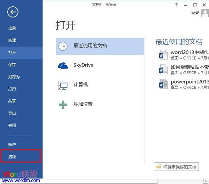Viewport: 209px width, 184px height.
Task: Click the horizontal scrollbar track
Action: 180,181
